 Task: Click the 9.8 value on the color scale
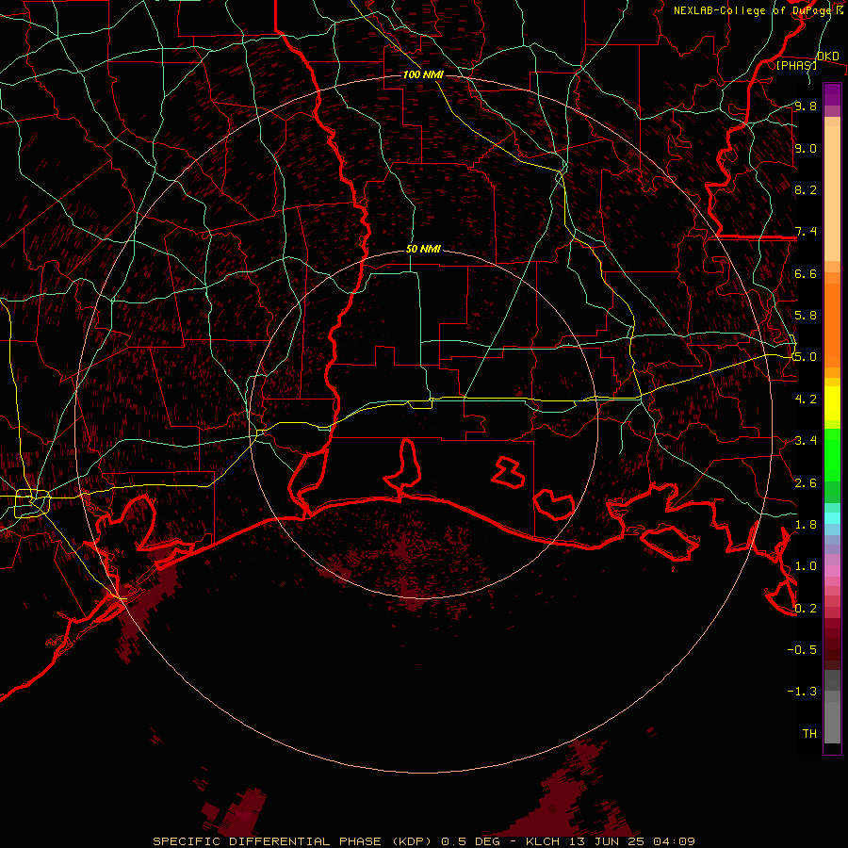(806, 106)
